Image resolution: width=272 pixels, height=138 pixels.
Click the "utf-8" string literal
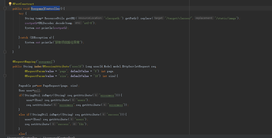pos(89,23)
